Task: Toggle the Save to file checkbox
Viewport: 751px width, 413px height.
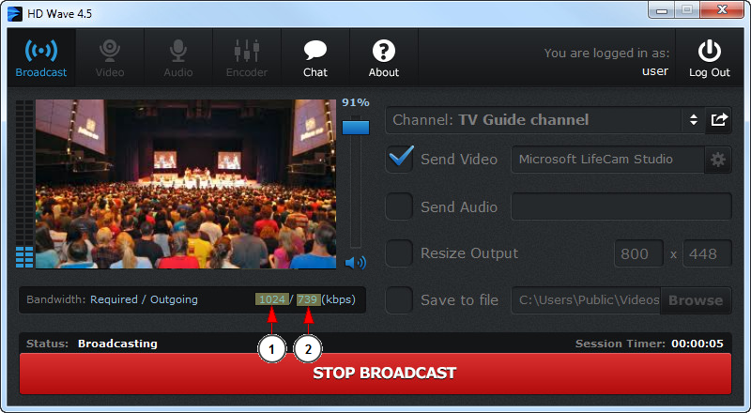Action: tap(400, 300)
